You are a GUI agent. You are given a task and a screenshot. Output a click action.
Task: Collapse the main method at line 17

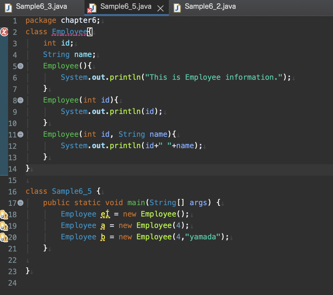[x=20, y=203]
